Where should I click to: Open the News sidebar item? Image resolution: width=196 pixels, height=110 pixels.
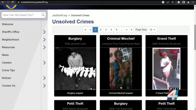coord(5,55)
